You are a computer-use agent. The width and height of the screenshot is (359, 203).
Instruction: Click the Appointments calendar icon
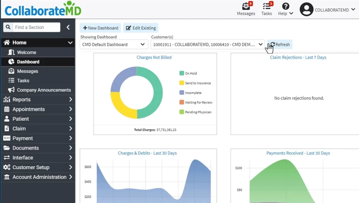[7, 109]
